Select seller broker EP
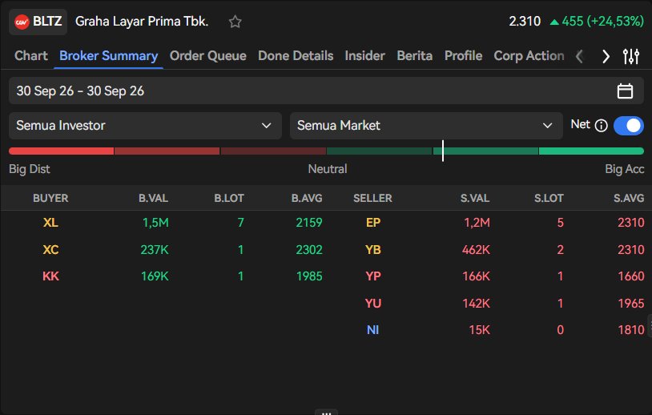The width and height of the screenshot is (652, 415). click(x=373, y=223)
